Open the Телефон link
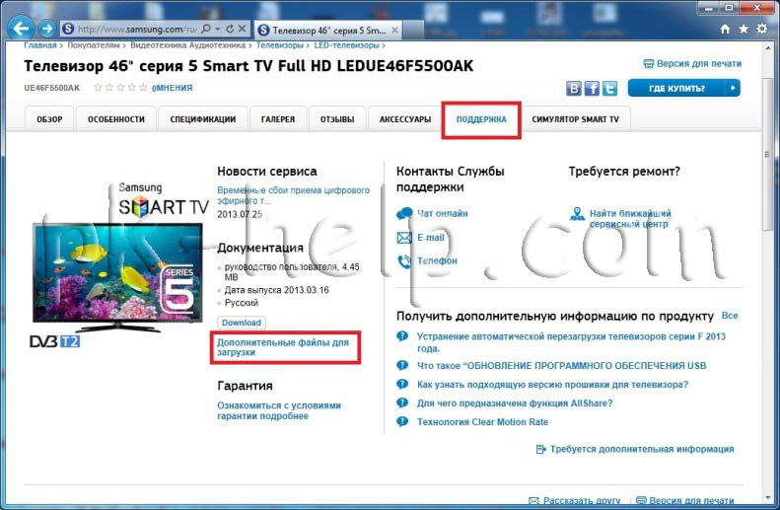Screen dimensions: 780x510 437,260
